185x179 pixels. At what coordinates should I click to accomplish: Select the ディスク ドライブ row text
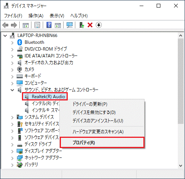[38, 144]
